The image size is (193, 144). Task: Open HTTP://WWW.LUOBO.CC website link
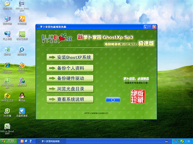pos(96,113)
